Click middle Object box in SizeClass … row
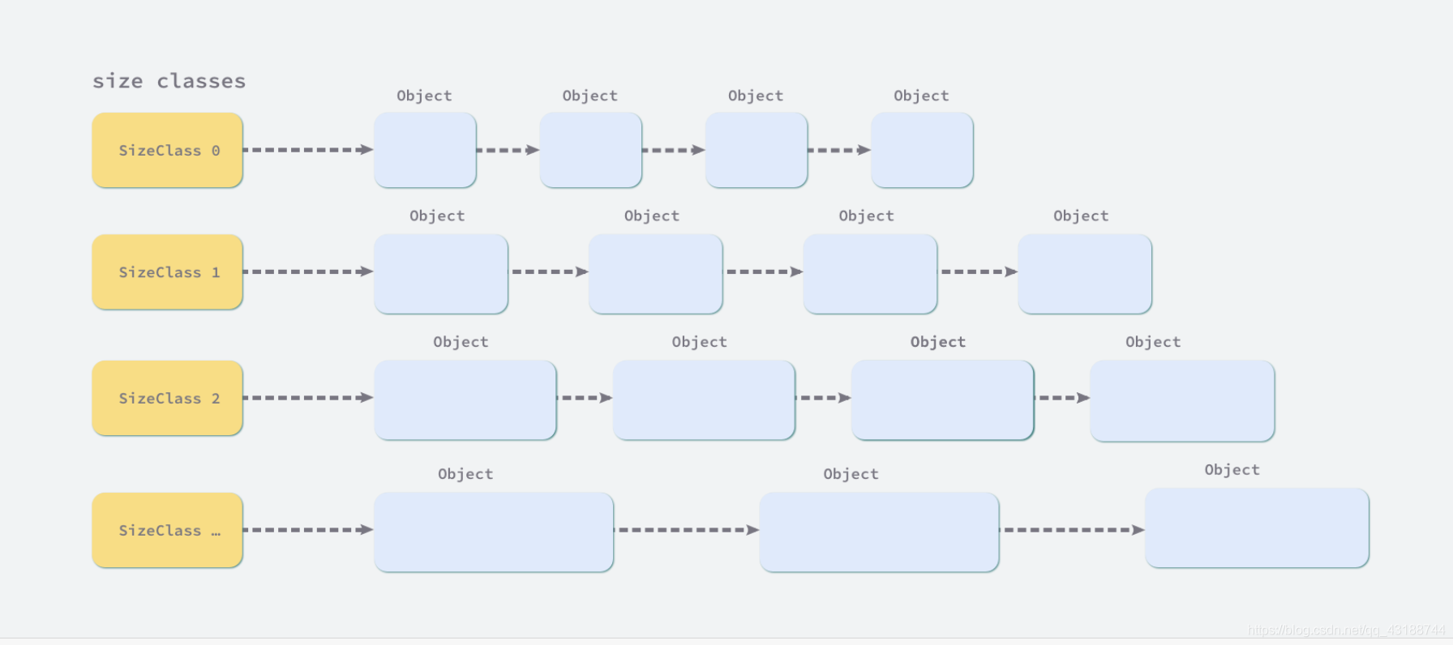The height and width of the screenshot is (645, 1453). (880, 532)
